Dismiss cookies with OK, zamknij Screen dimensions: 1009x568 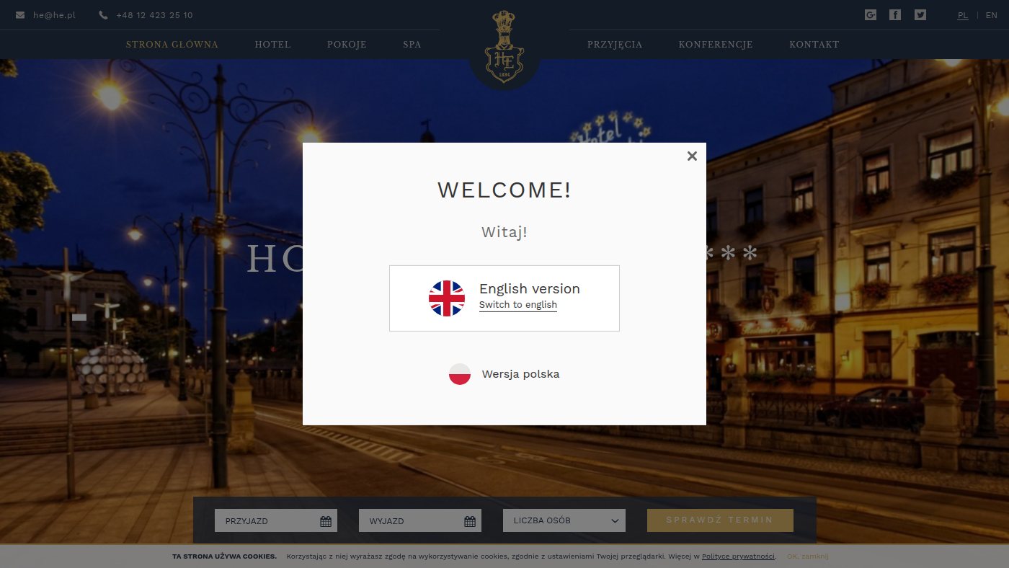808,556
